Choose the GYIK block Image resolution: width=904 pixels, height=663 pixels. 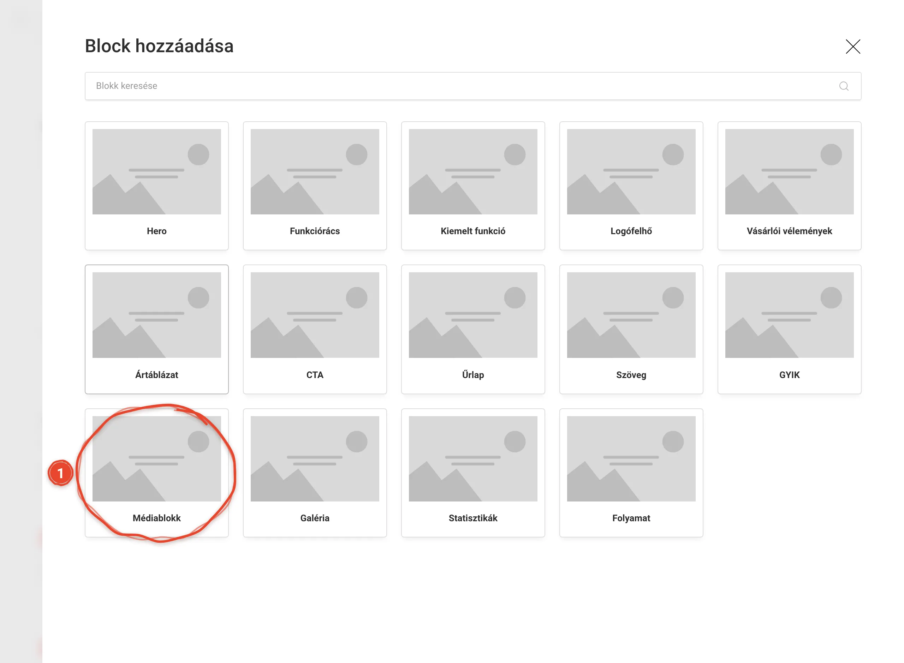point(790,329)
